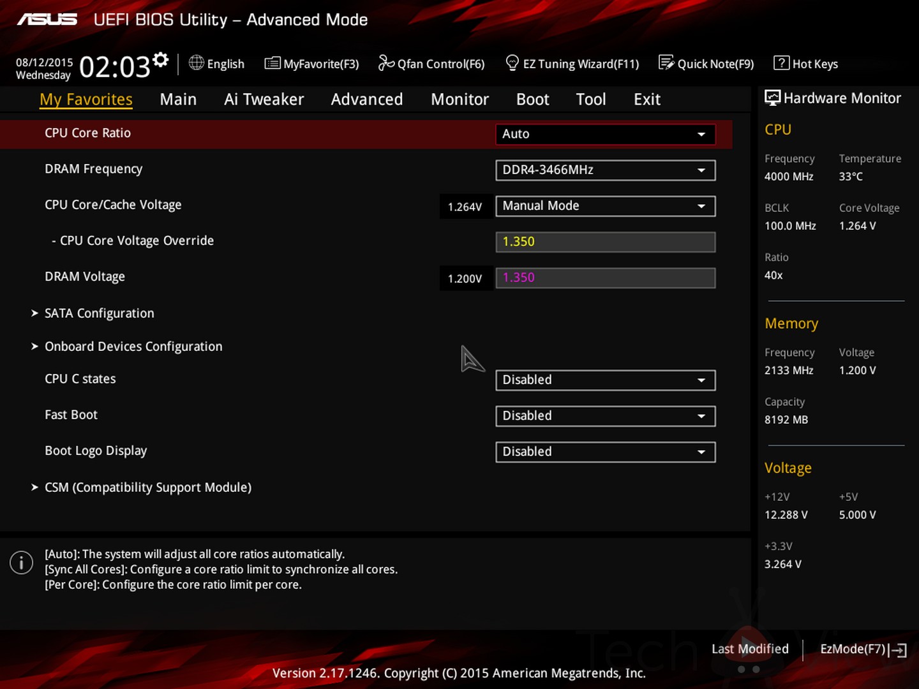Expand CSM (Compatibility Support Module)
Screen dimensions: 919x689
pyautogui.click(x=147, y=487)
